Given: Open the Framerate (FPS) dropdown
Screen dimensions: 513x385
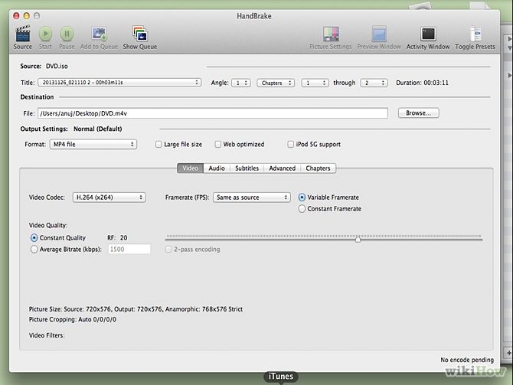Looking at the screenshot, I should click(x=251, y=197).
